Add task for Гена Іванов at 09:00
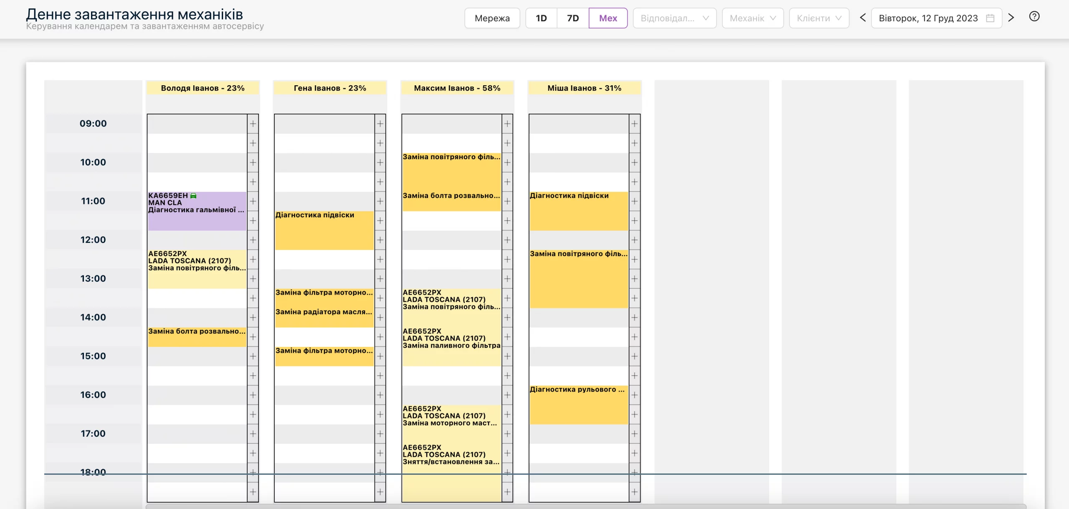The width and height of the screenshot is (1069, 509). coord(380,124)
